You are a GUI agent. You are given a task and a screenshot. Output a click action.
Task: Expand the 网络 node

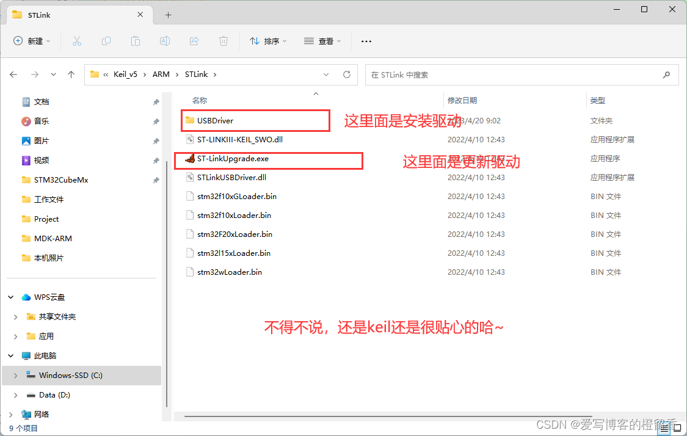(x=11, y=415)
